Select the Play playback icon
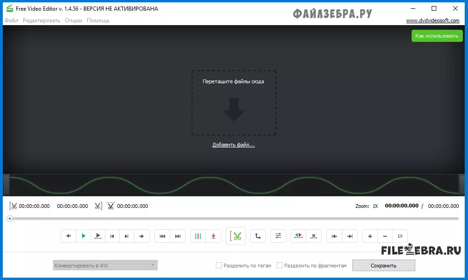468x280 pixels. coord(84,236)
